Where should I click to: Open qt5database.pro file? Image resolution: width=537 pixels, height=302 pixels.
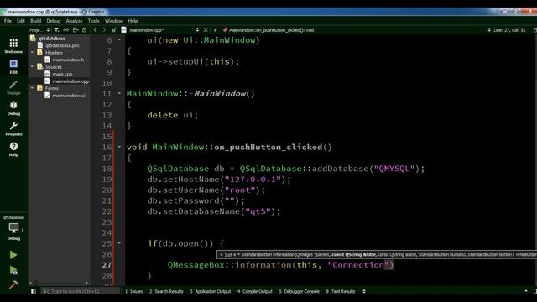pyautogui.click(x=62, y=45)
